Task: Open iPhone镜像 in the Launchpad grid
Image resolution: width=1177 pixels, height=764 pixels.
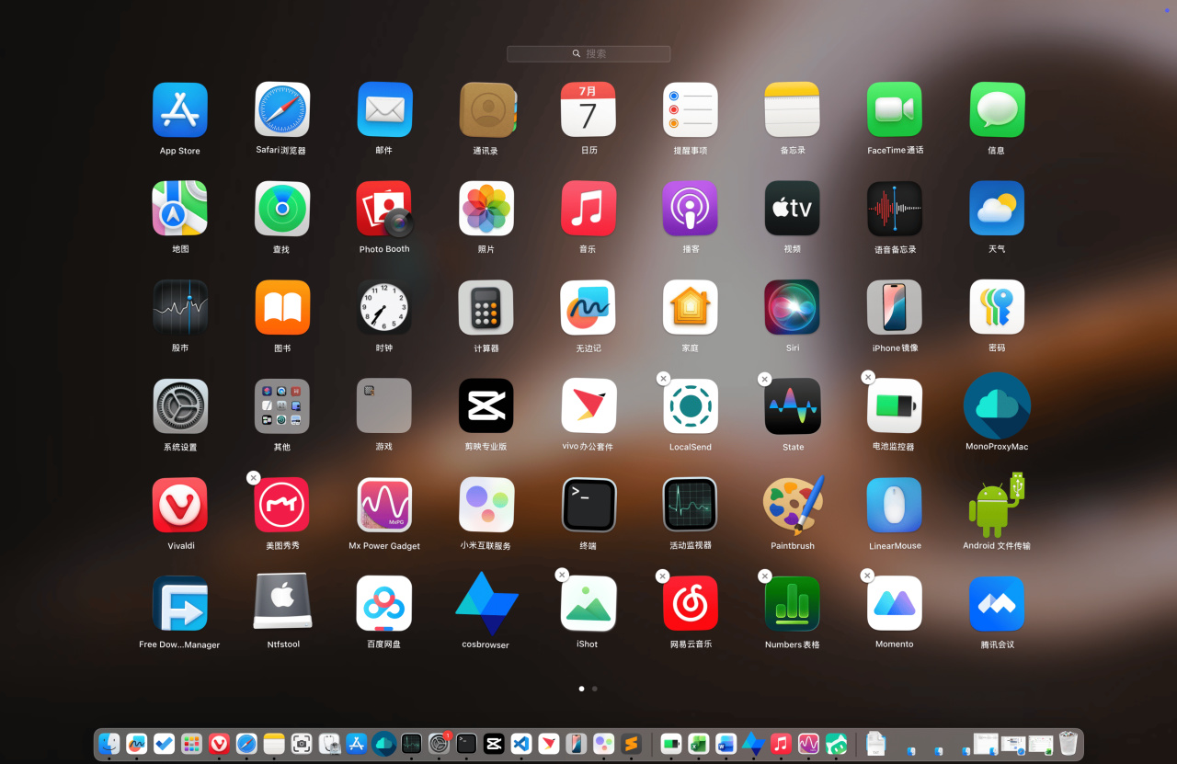Action: (895, 307)
